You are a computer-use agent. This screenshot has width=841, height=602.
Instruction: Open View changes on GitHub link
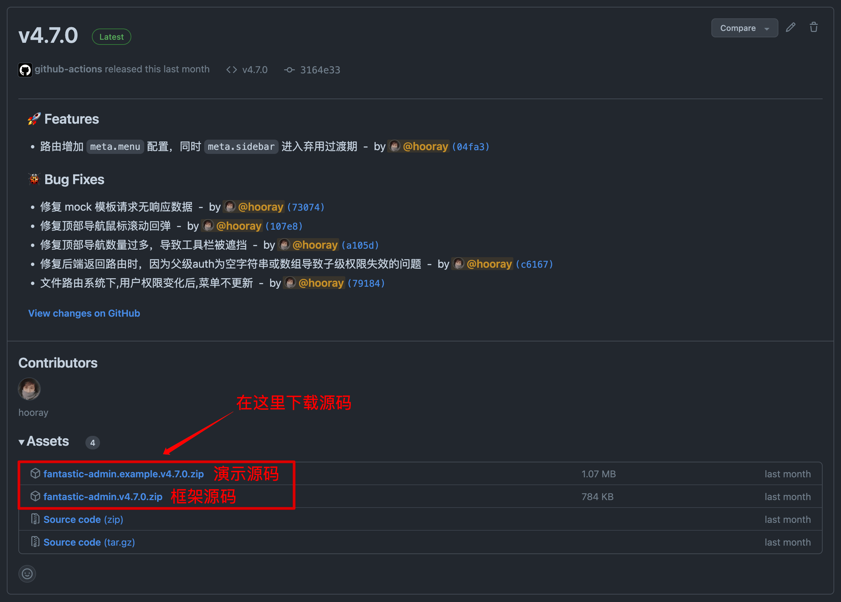point(84,313)
